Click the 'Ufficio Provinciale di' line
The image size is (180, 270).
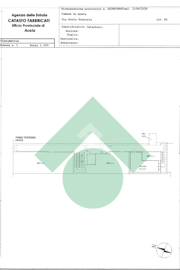[28, 26]
